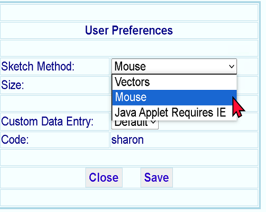The width and height of the screenshot is (266, 212).
Task: Click the Custom Data Entry label
Action: click(x=47, y=122)
